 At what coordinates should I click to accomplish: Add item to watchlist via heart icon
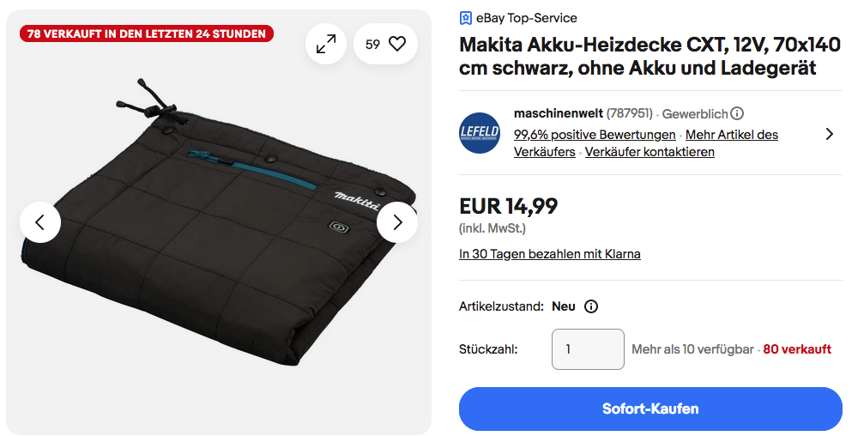click(396, 44)
